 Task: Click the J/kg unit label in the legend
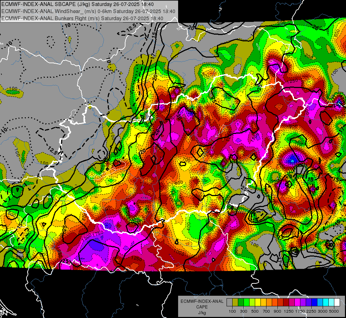click(202, 313)
